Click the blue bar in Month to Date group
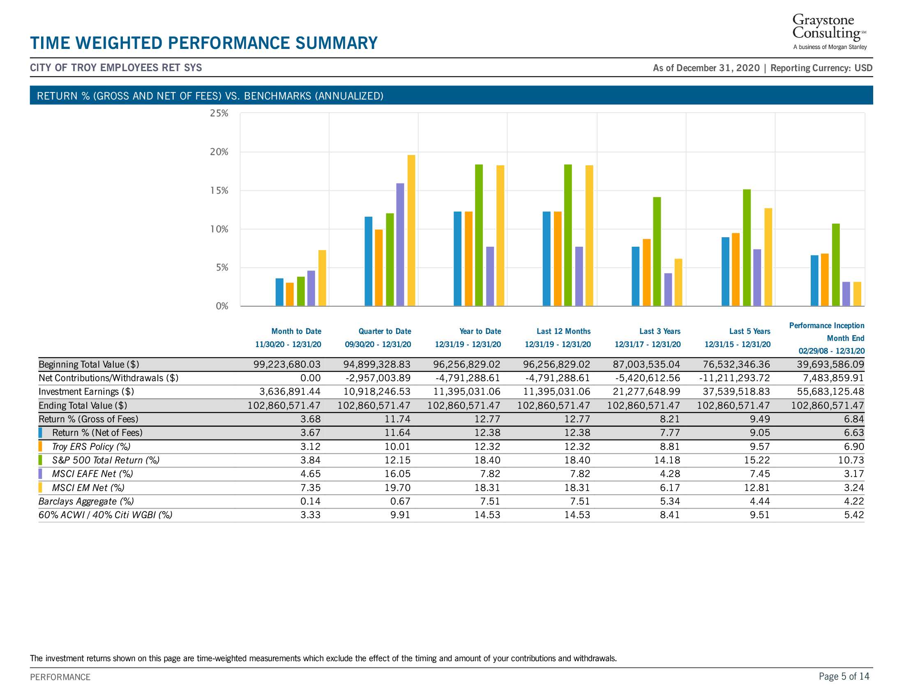The width and height of the screenshot is (904, 699). coord(279,292)
